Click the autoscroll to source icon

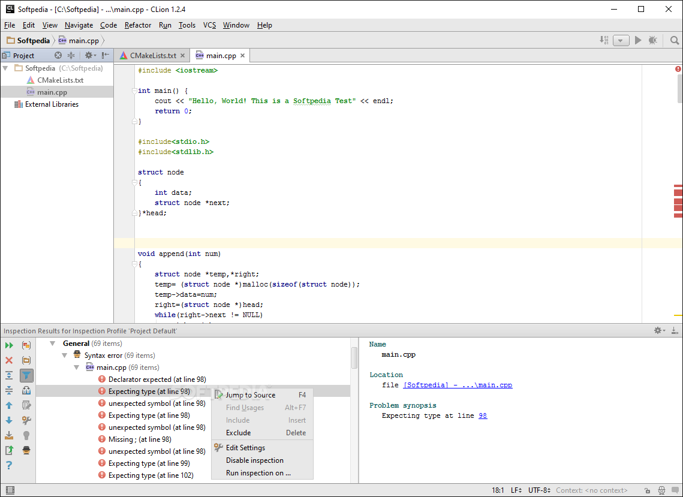[26, 390]
